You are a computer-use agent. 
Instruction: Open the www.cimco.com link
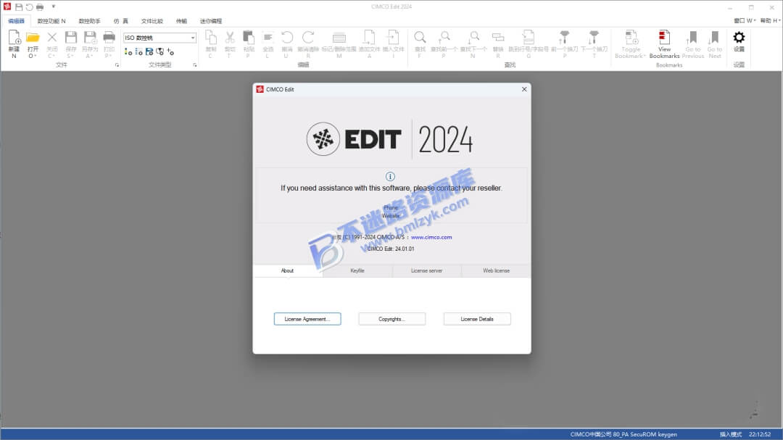coord(431,237)
